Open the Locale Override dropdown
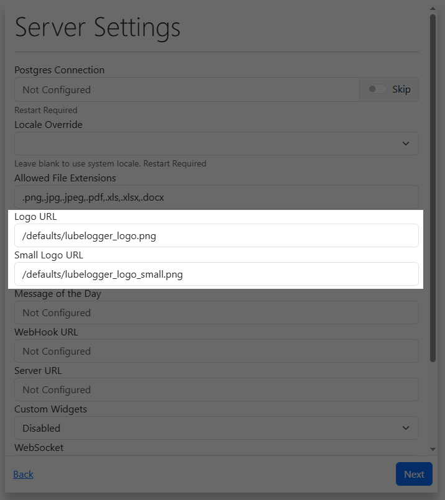Screen dimensions: 445x500 (216, 143)
